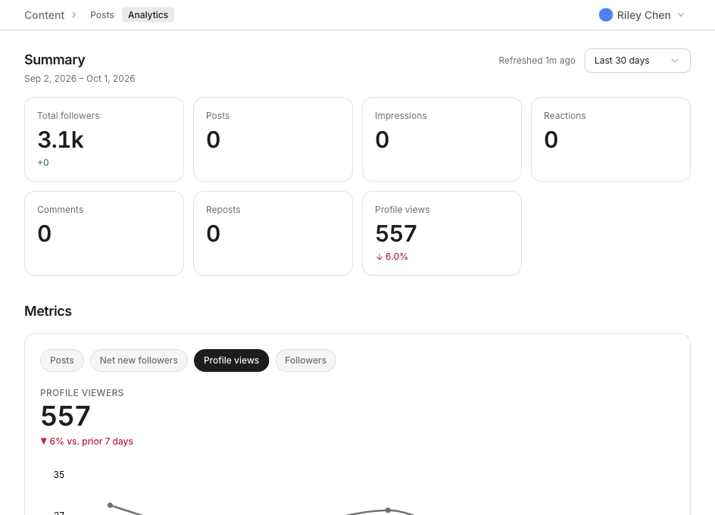
Task: Open the Profile views summary card
Action: 442,233
